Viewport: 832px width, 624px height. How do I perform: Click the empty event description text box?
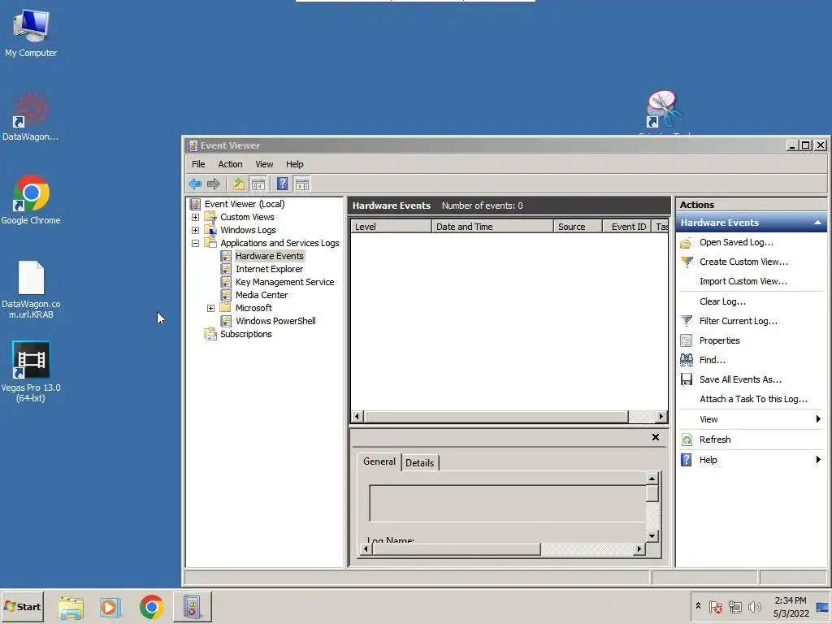click(x=507, y=504)
